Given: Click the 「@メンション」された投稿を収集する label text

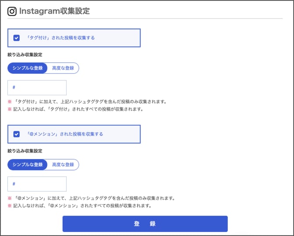Looking at the screenshot, I should click(x=65, y=134).
